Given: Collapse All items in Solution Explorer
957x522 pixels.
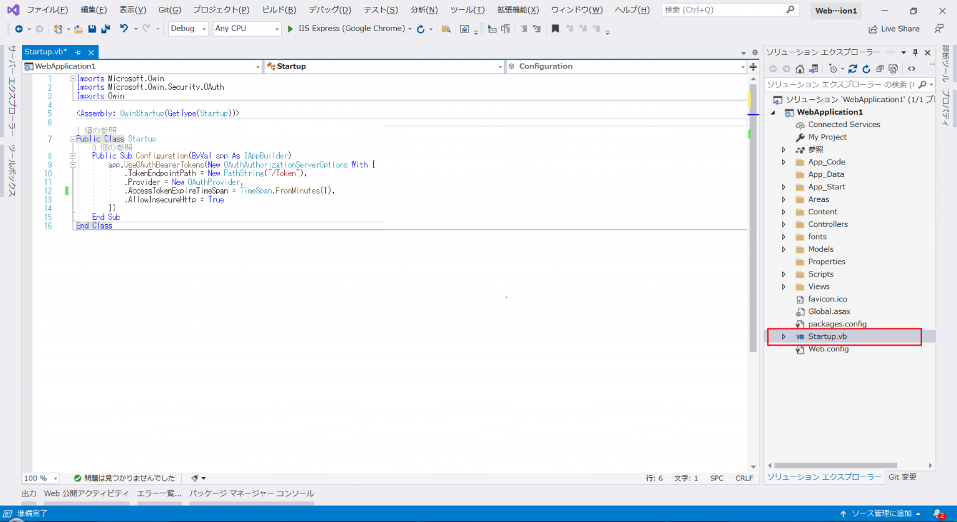Looking at the screenshot, I should pos(880,69).
